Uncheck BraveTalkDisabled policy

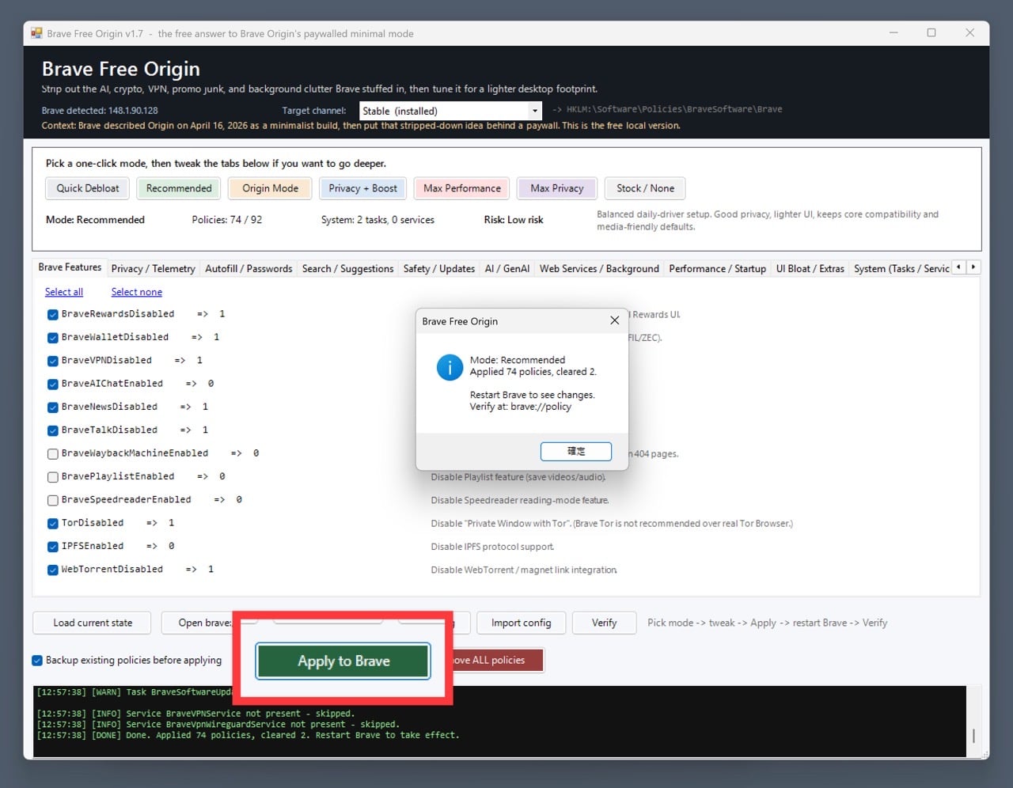click(x=52, y=430)
